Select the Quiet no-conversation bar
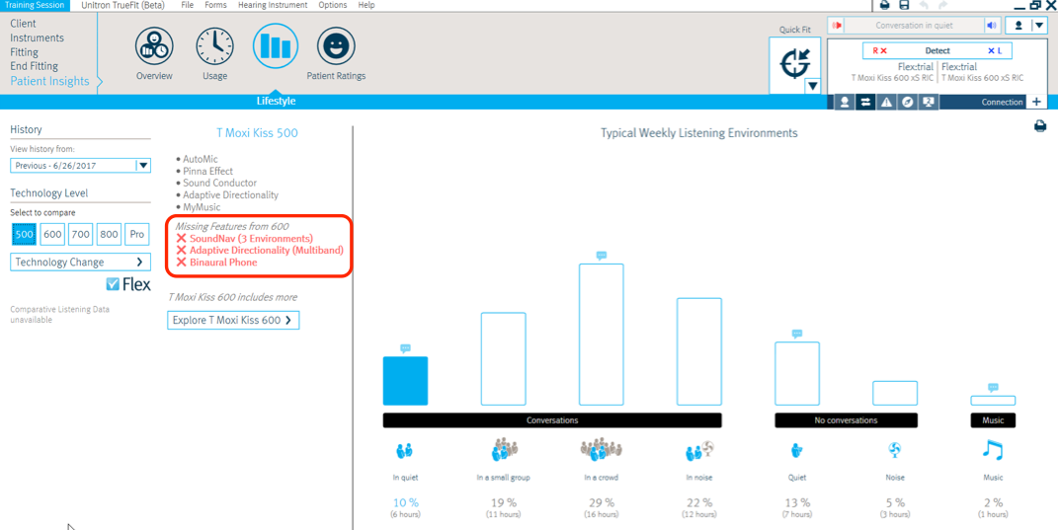Image resolution: width=1058 pixels, height=530 pixels. (797, 373)
